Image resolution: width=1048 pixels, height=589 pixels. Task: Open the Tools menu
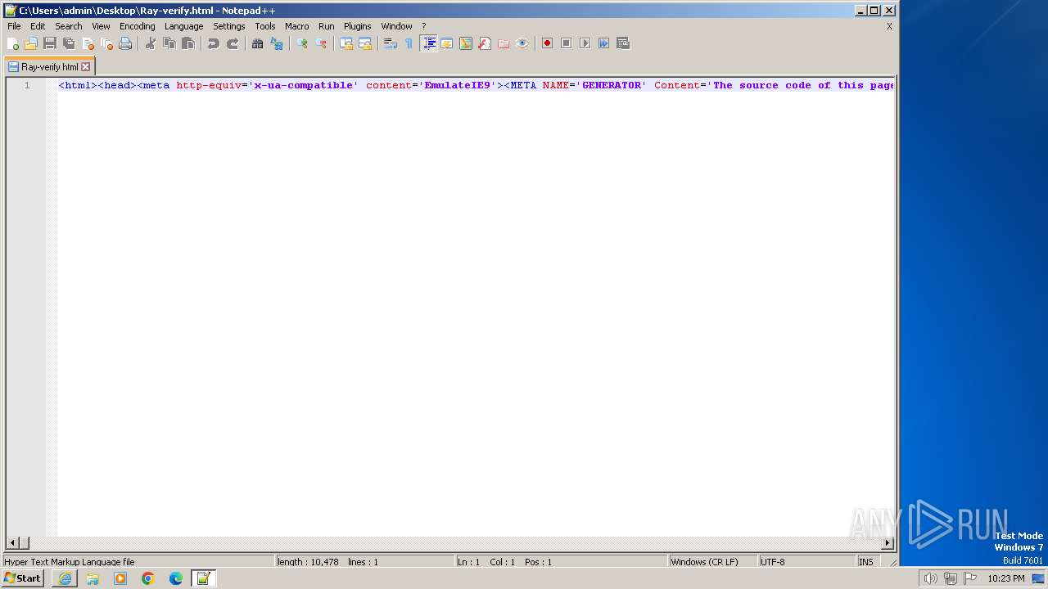tap(265, 26)
